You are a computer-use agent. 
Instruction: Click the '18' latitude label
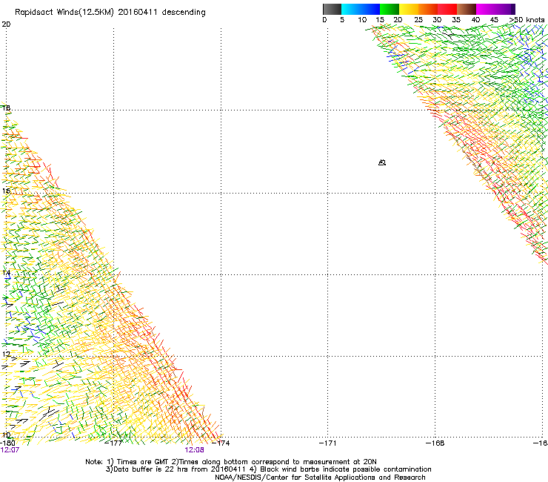click(6, 108)
